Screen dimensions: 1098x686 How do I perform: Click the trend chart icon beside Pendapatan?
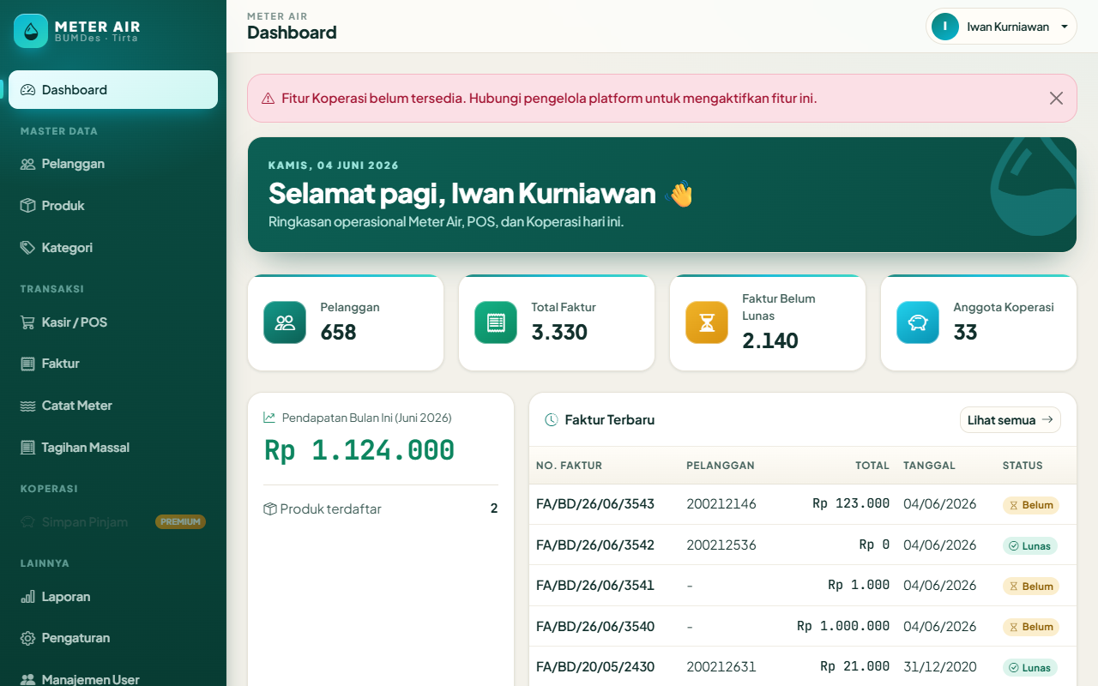tap(269, 418)
